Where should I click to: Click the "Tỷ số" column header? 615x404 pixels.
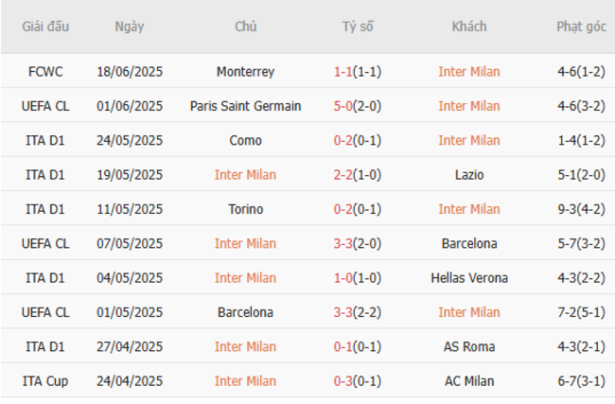(358, 26)
